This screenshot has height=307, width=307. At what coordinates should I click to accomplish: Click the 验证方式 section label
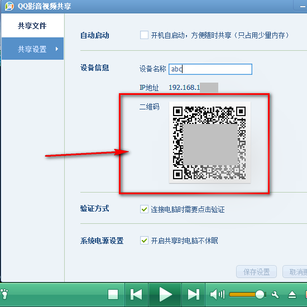point(95,209)
